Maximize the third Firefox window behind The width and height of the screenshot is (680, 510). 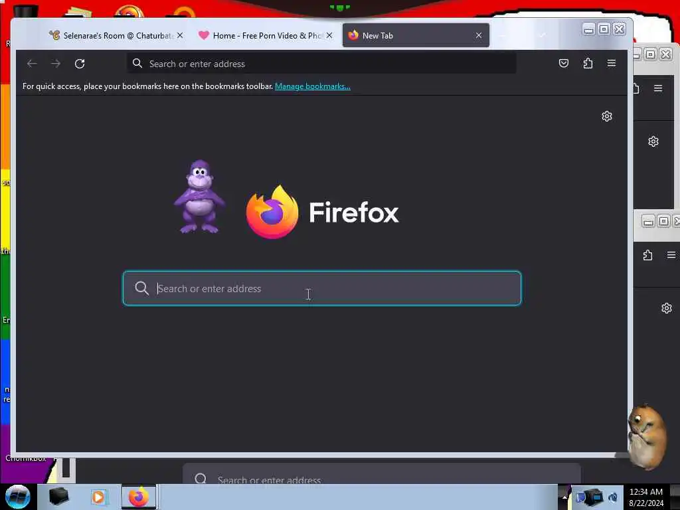[x=663, y=222]
